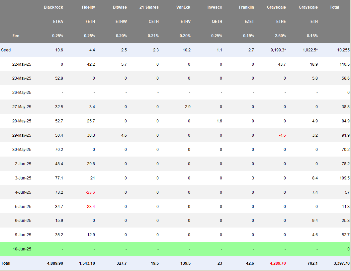
Task: Select the 109.5 total value
Action: click(344, 178)
